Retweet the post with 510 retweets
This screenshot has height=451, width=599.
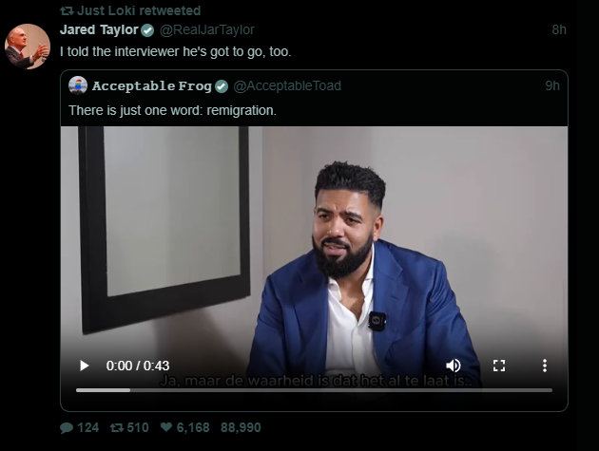[118, 428]
